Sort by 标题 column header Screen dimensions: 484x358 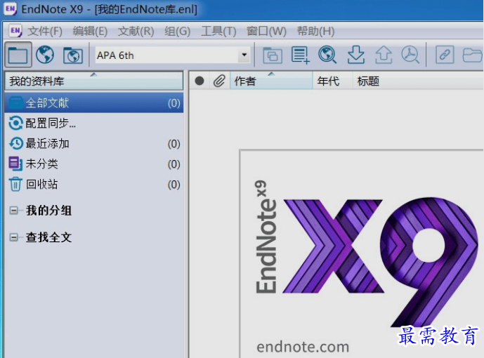[x=418, y=81]
